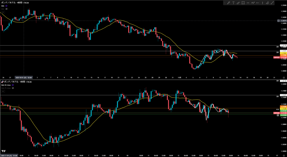
Task: Select the rectangle shape tool
Action: click(243, 3)
